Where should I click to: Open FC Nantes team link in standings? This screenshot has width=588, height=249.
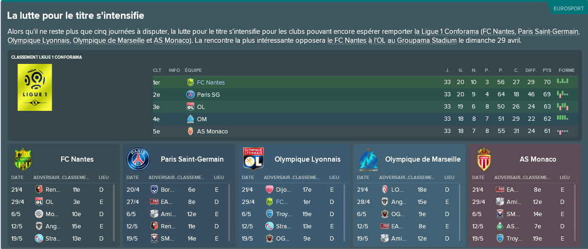click(211, 82)
